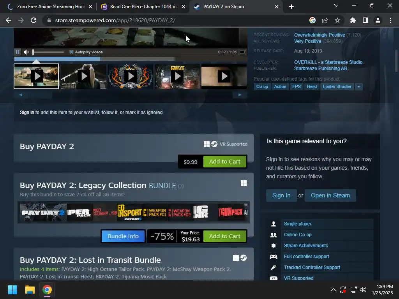
Task: Click the thumbnail strip scrollbar handle
Action: click(x=41, y=95)
